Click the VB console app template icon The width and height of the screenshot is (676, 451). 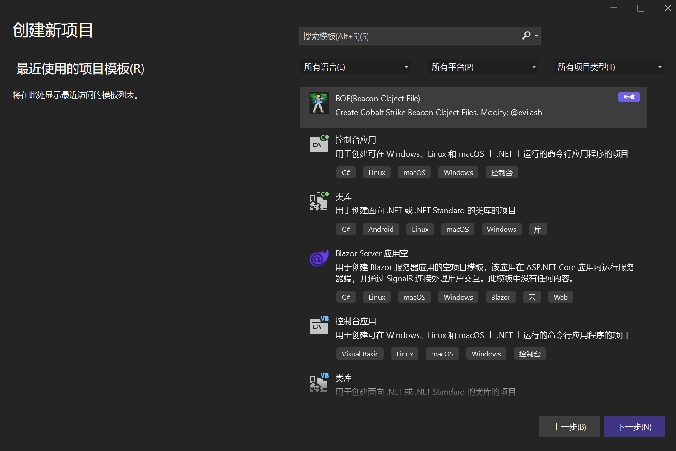coord(319,325)
